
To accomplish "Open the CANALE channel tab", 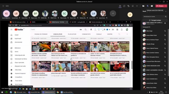I will pos(99,34).
